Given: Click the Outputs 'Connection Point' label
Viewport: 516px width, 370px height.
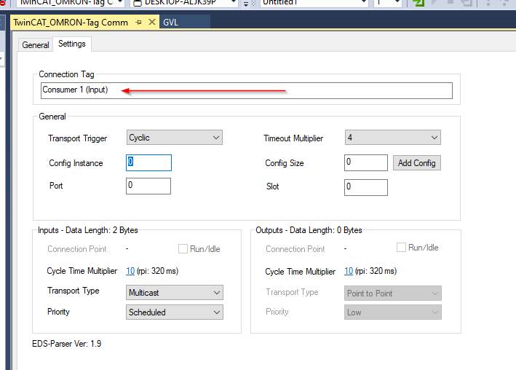Looking at the screenshot, I should [x=295, y=249].
